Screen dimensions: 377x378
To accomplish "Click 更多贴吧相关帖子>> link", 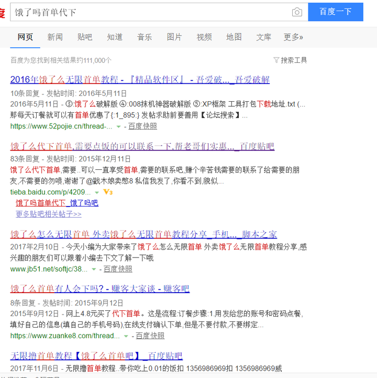I will (x=49, y=214).
